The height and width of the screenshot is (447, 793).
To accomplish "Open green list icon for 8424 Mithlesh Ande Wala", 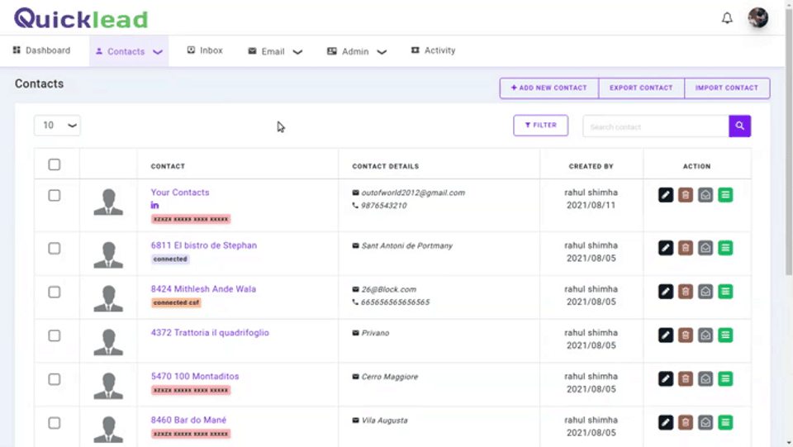I will click(x=725, y=292).
